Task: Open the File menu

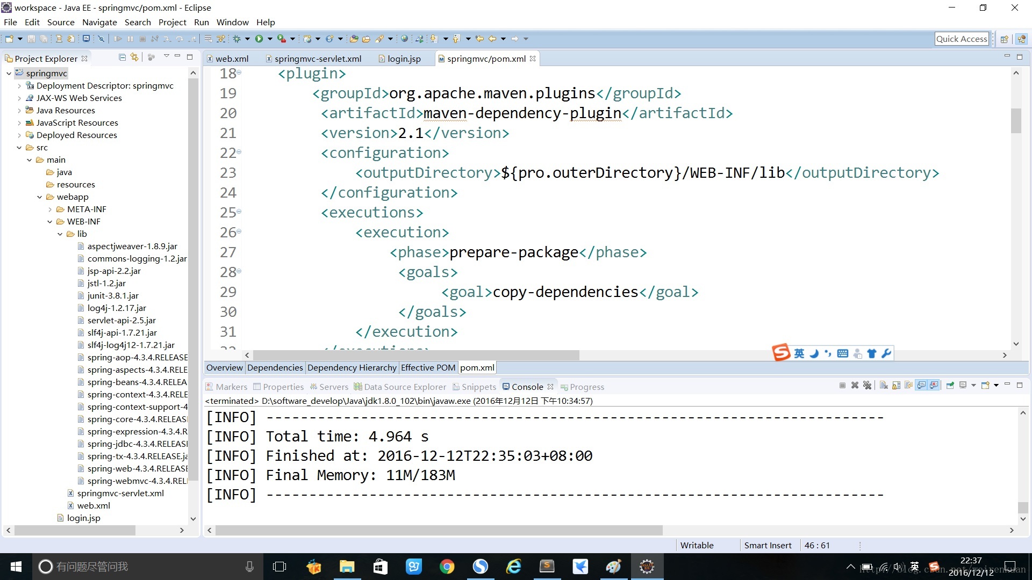Action: (x=10, y=22)
